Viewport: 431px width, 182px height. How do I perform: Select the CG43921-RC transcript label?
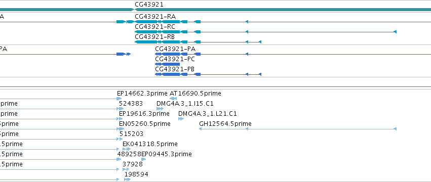155,27
